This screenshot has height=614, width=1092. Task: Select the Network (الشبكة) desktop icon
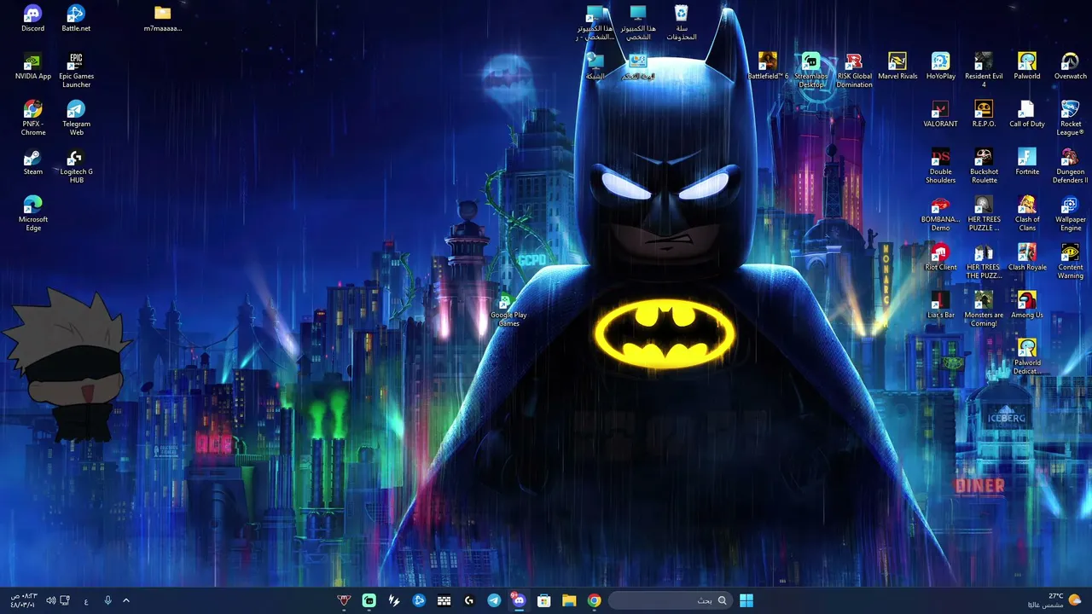[x=595, y=66]
